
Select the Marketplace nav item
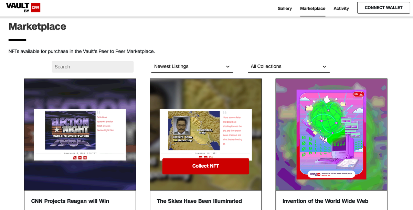[x=313, y=8]
